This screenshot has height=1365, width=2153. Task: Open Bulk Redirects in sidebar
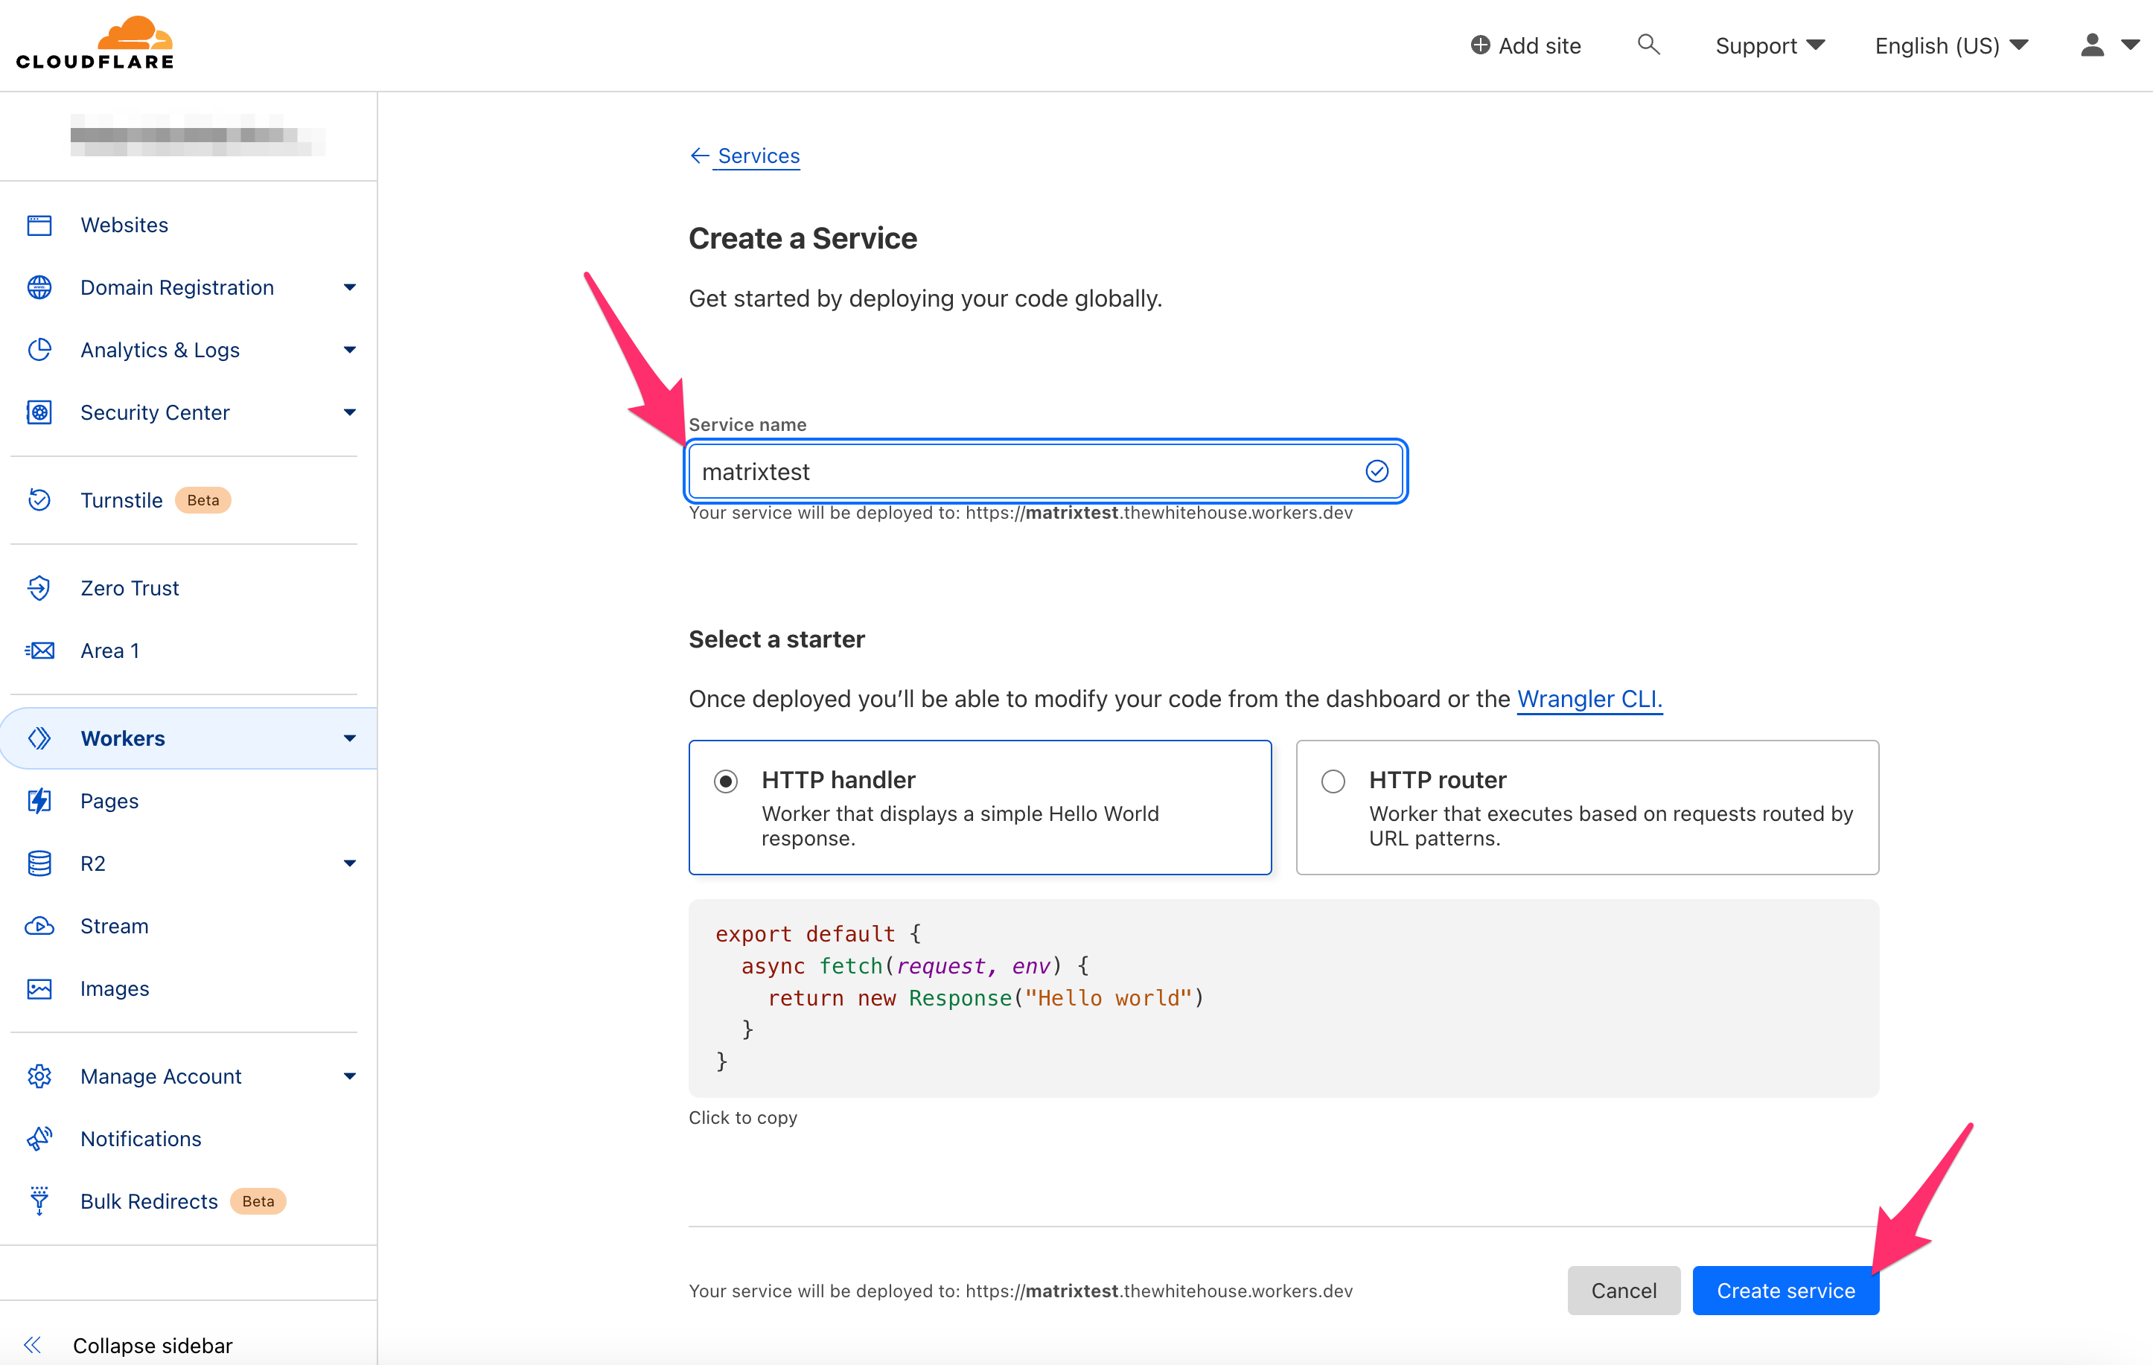click(148, 1201)
